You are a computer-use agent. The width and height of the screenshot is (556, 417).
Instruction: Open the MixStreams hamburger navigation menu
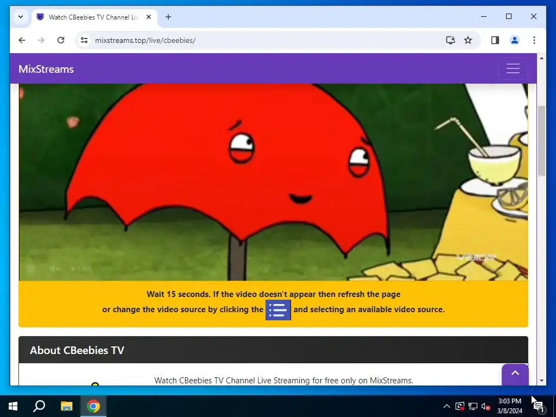[513, 68]
